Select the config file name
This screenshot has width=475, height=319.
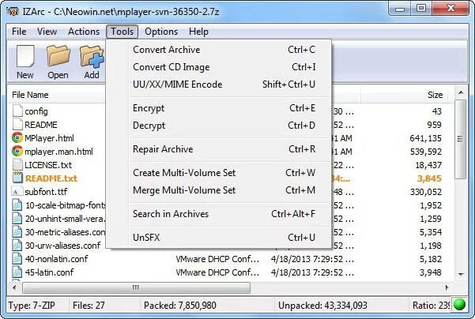[36, 111]
